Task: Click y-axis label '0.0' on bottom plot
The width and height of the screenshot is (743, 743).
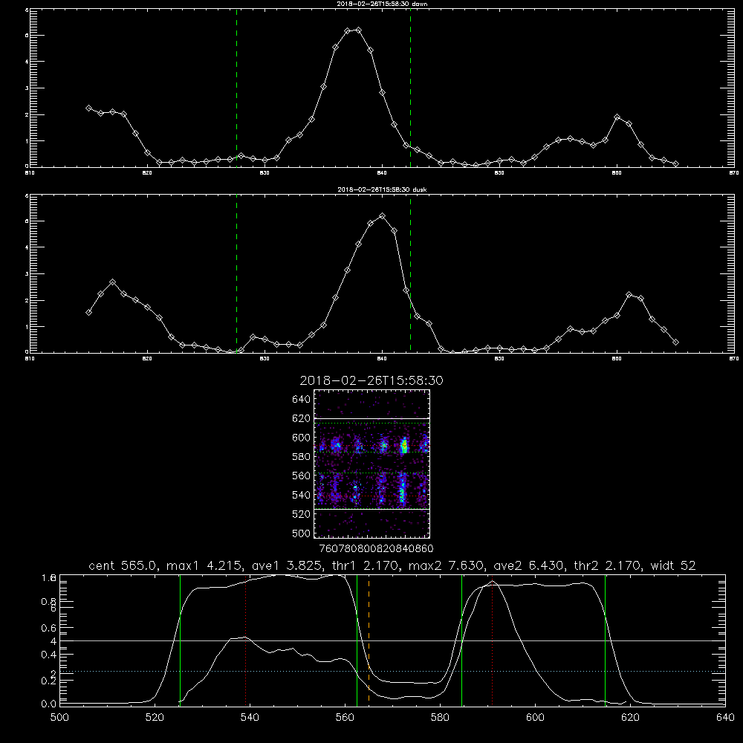Action: (x=48, y=704)
